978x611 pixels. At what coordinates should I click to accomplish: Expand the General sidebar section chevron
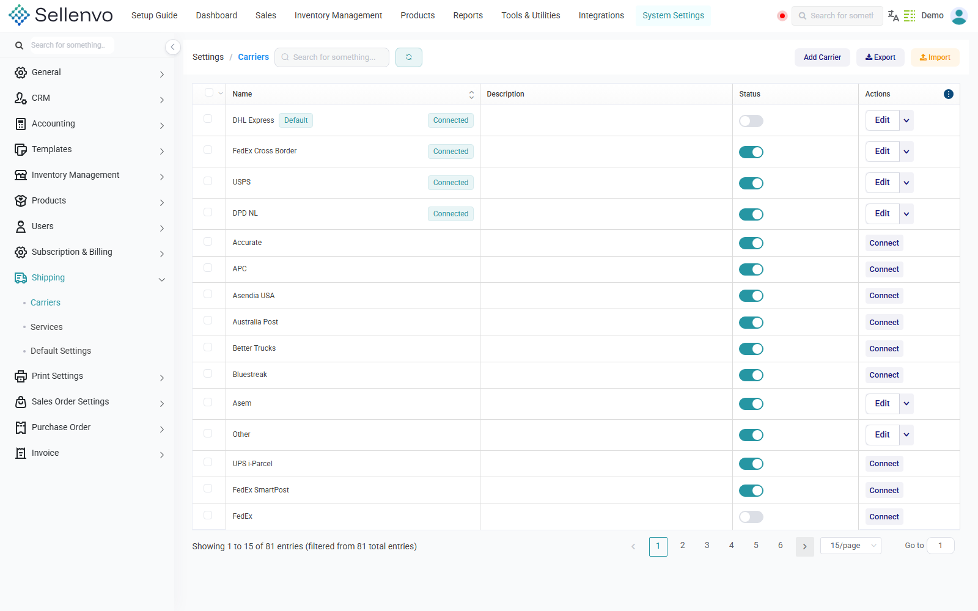click(162, 75)
